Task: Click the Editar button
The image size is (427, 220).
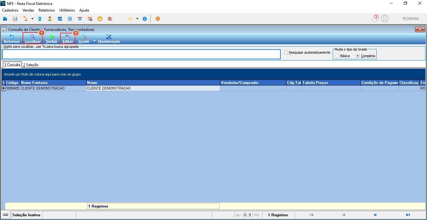Action: 68,39
